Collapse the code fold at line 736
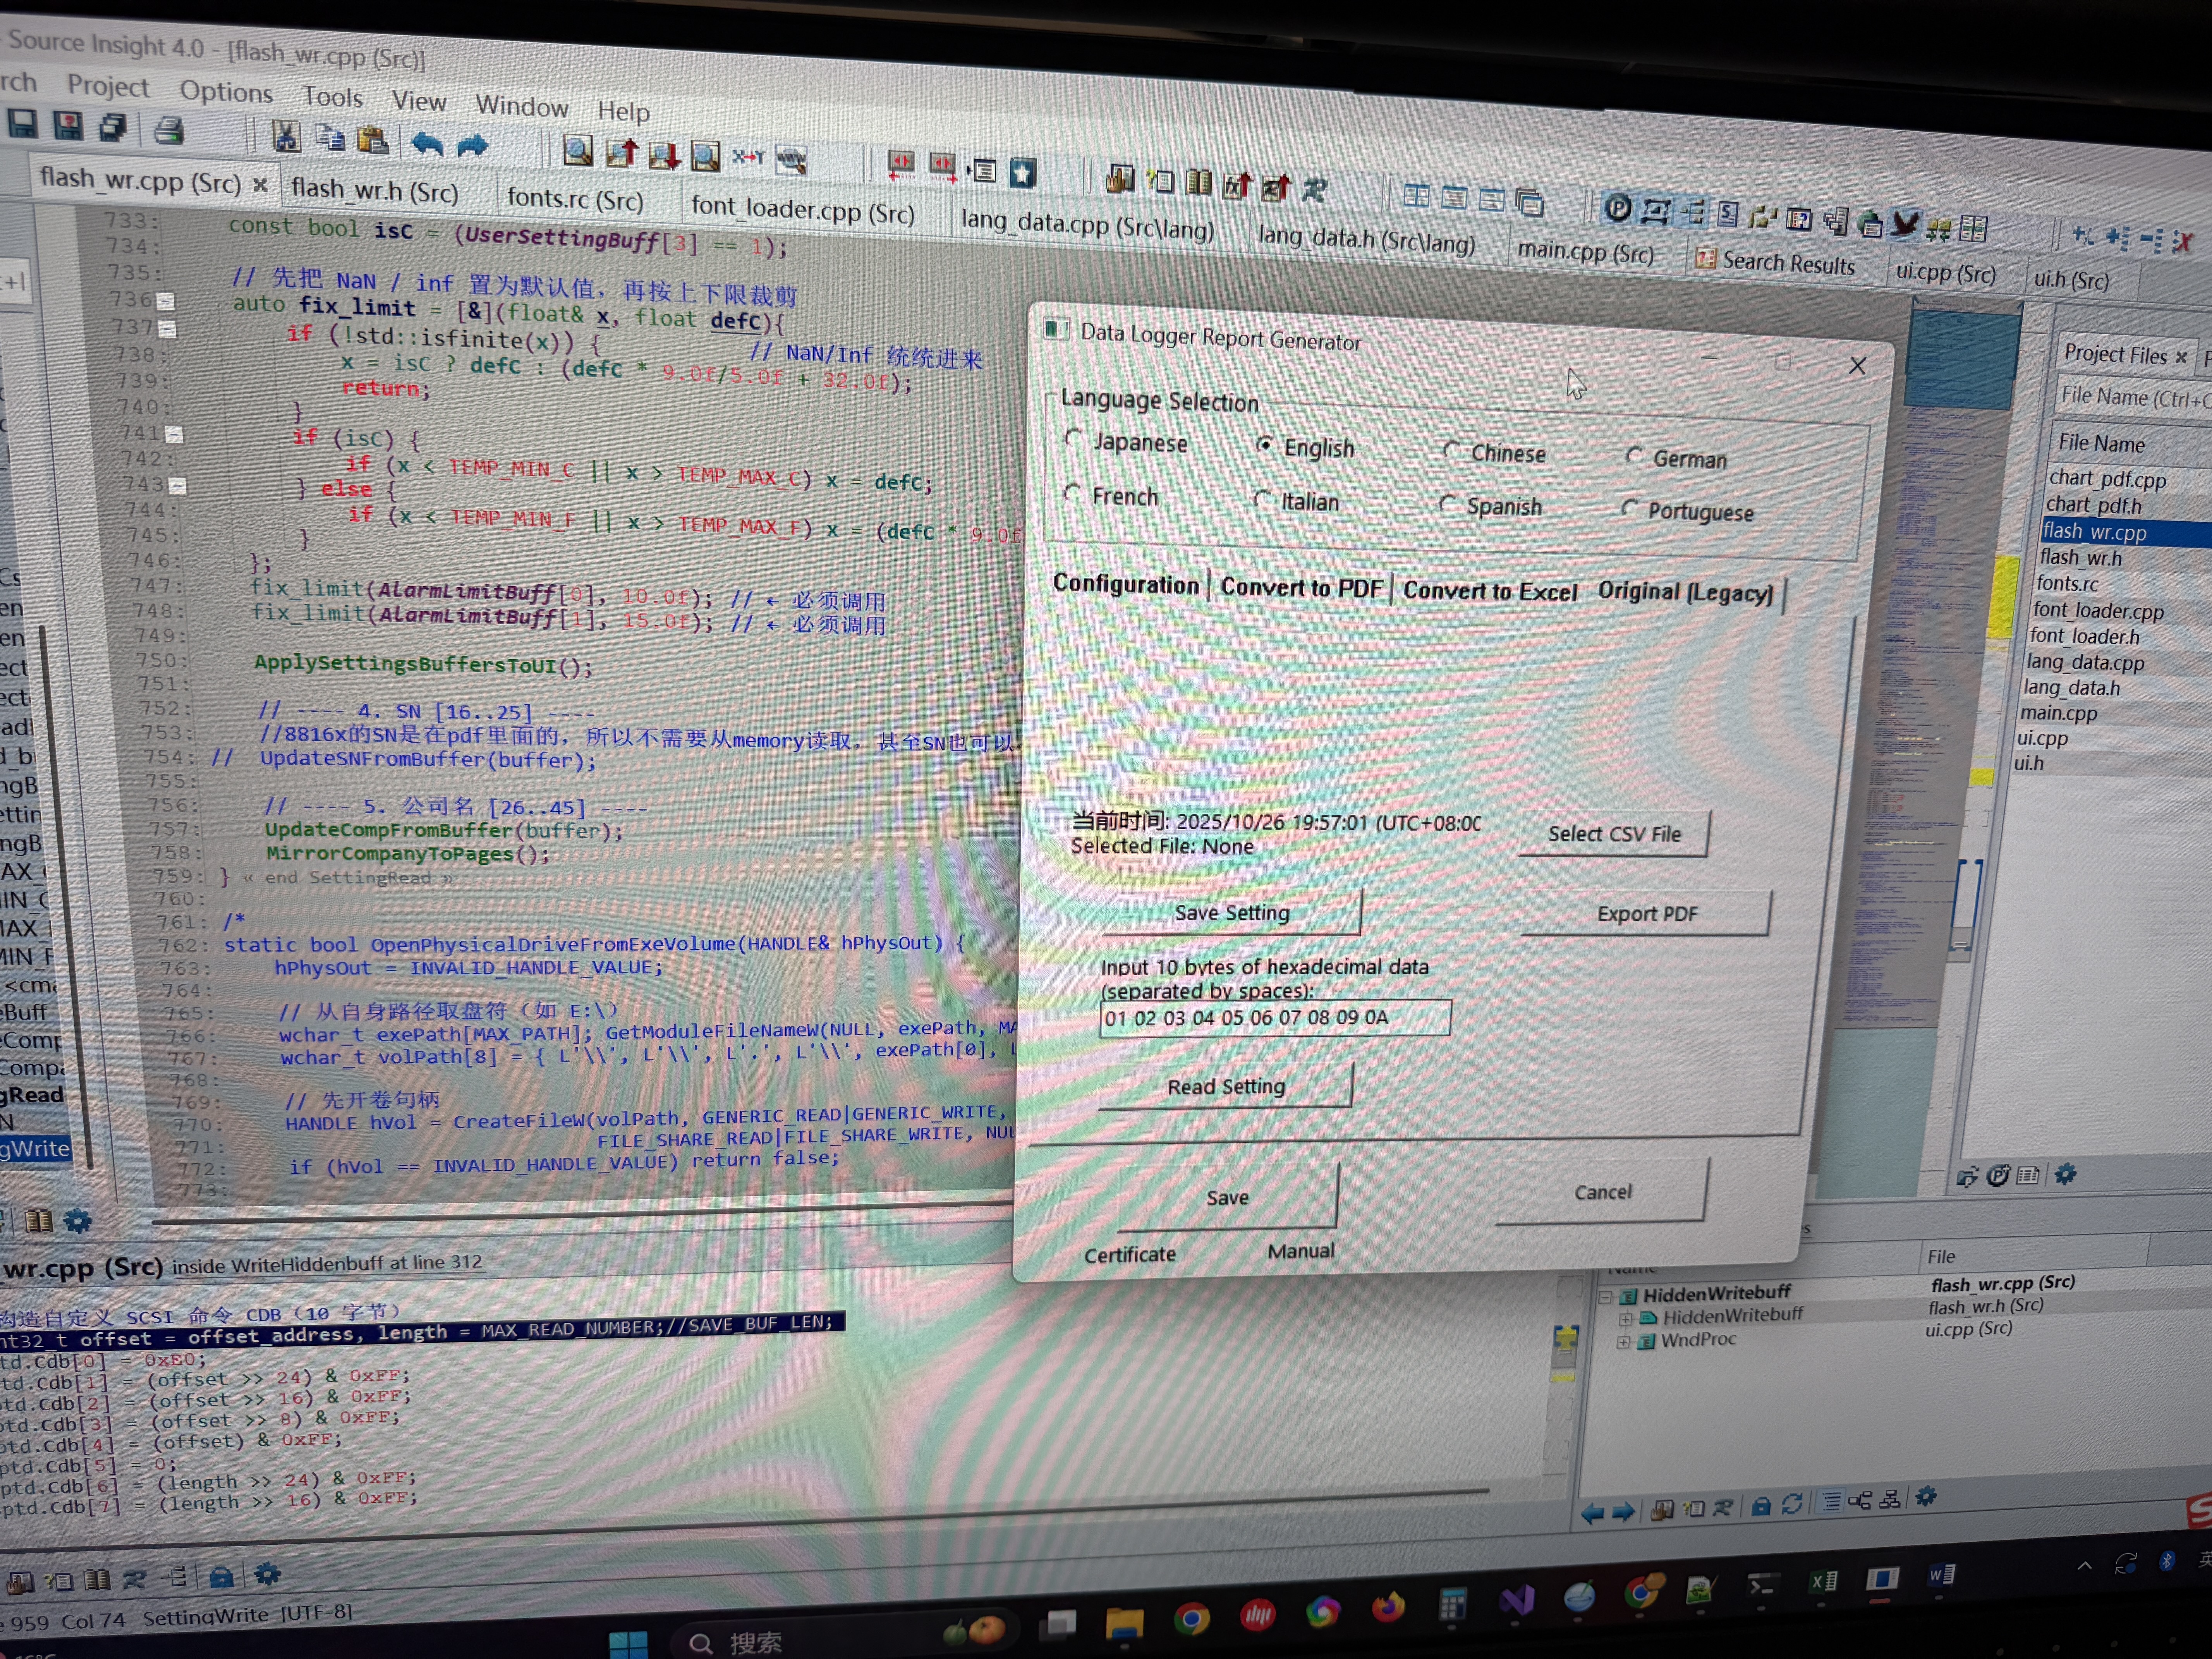This screenshot has height=1659, width=2212. pos(166,301)
